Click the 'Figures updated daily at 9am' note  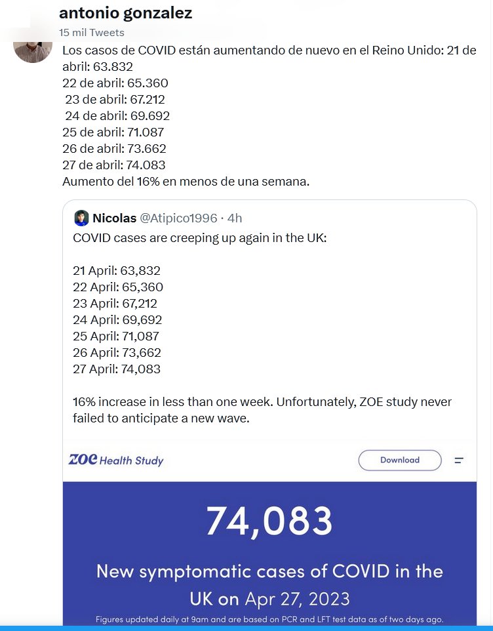tap(269, 619)
